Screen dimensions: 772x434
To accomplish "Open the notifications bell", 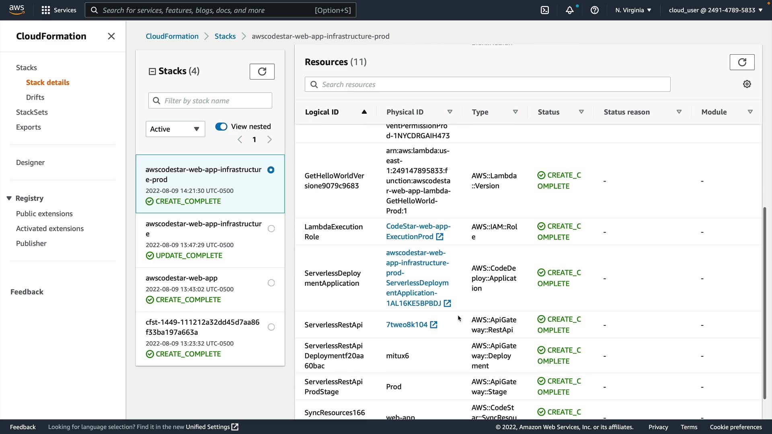I will click(569, 10).
